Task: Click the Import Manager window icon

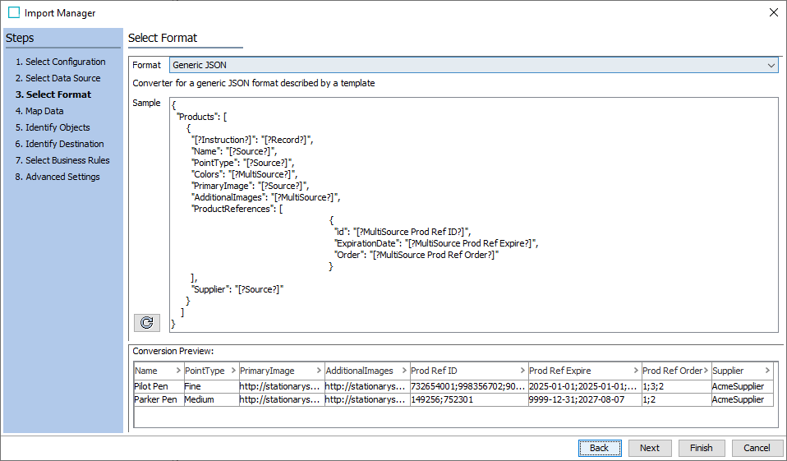Action: pos(13,13)
